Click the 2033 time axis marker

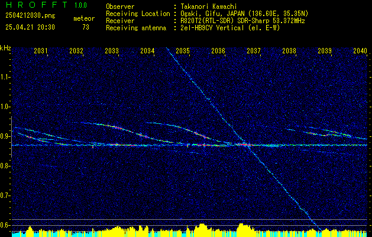(112, 50)
